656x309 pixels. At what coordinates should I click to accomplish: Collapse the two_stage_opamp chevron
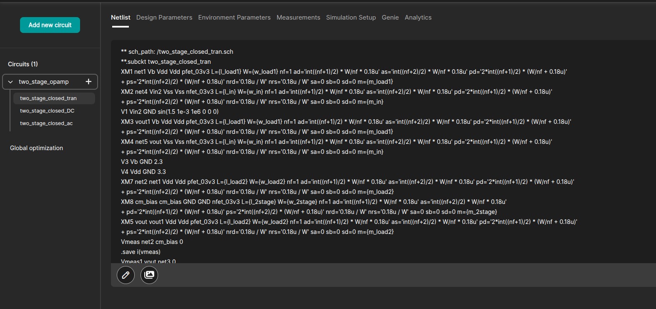click(x=10, y=82)
